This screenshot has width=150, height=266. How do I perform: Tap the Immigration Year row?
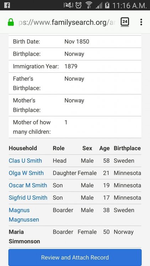tap(75, 66)
